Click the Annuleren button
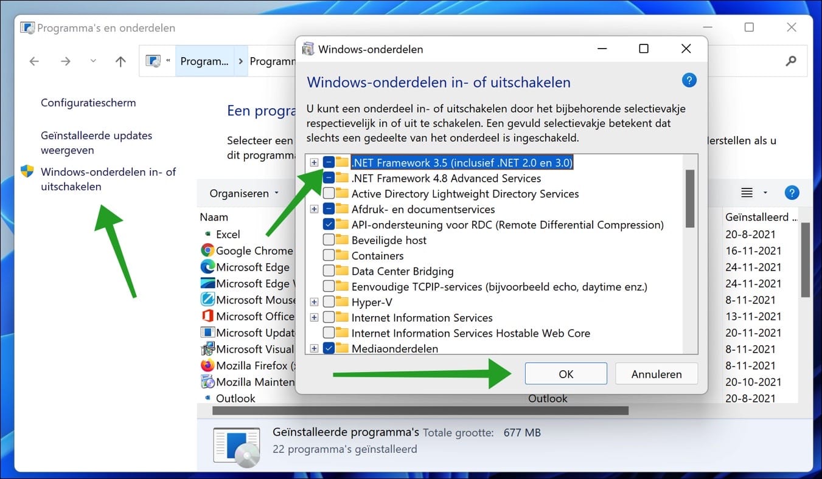The height and width of the screenshot is (479, 822). click(657, 374)
